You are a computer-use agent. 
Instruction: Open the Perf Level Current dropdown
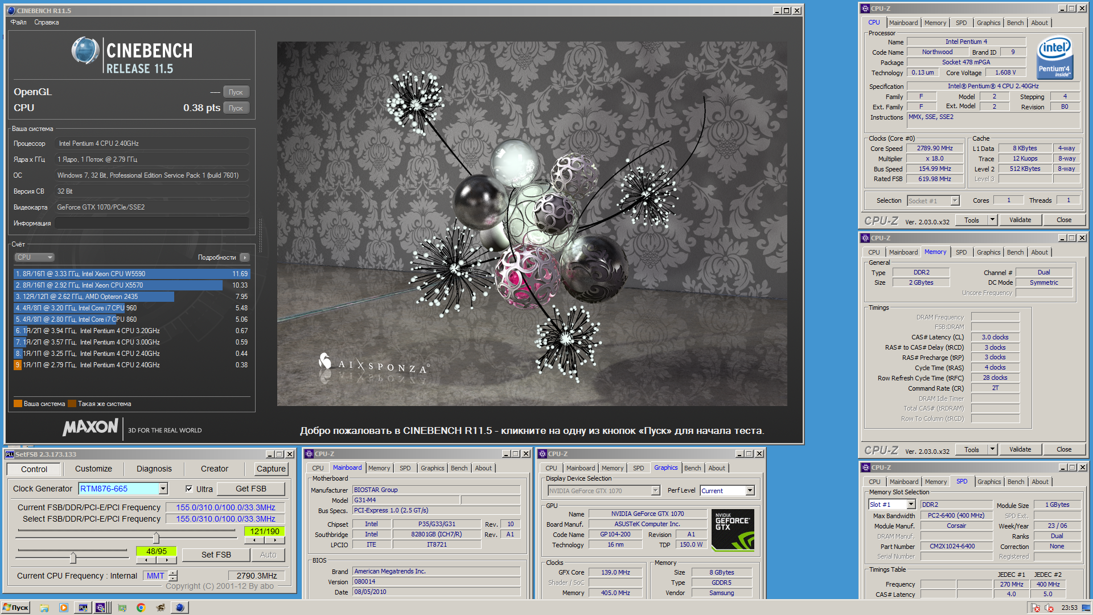[x=750, y=490]
